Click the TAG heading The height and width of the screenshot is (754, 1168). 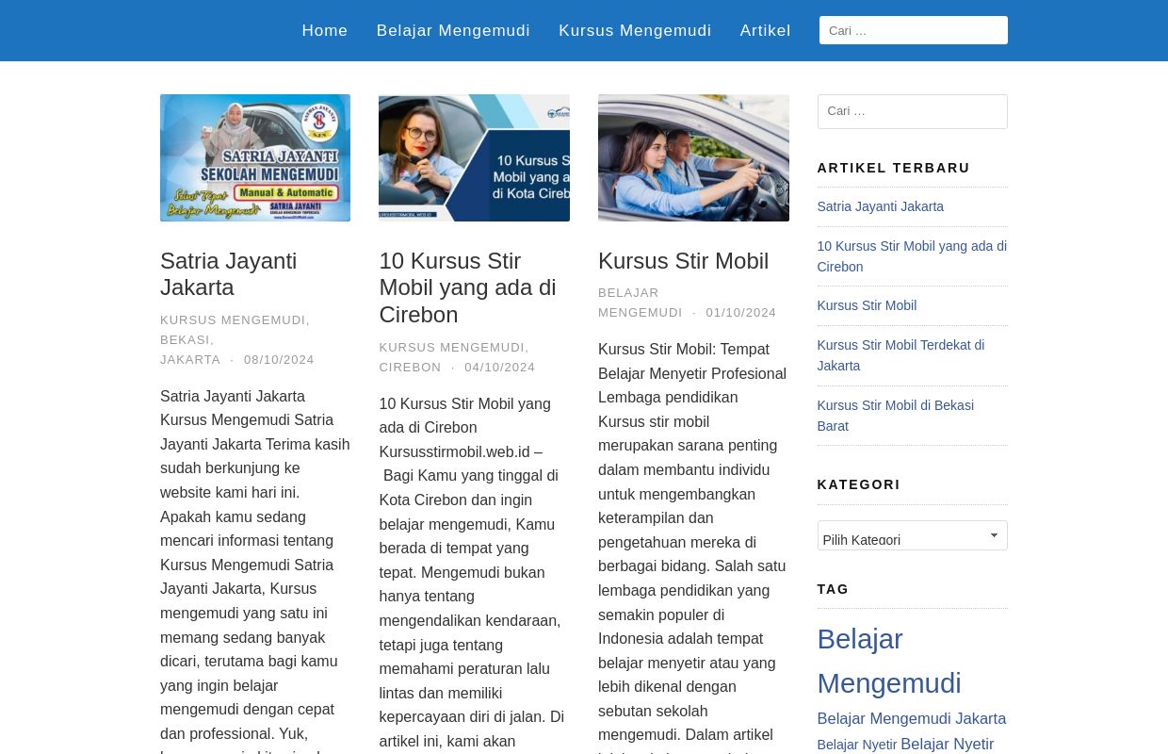[x=833, y=589]
